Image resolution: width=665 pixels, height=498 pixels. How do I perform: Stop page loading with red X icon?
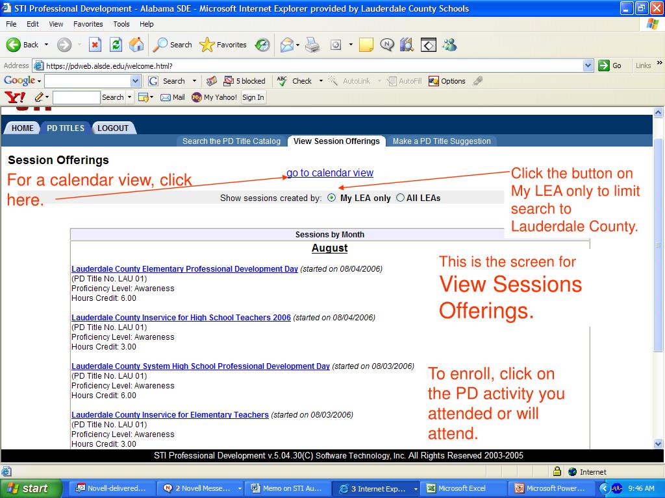pyautogui.click(x=95, y=45)
